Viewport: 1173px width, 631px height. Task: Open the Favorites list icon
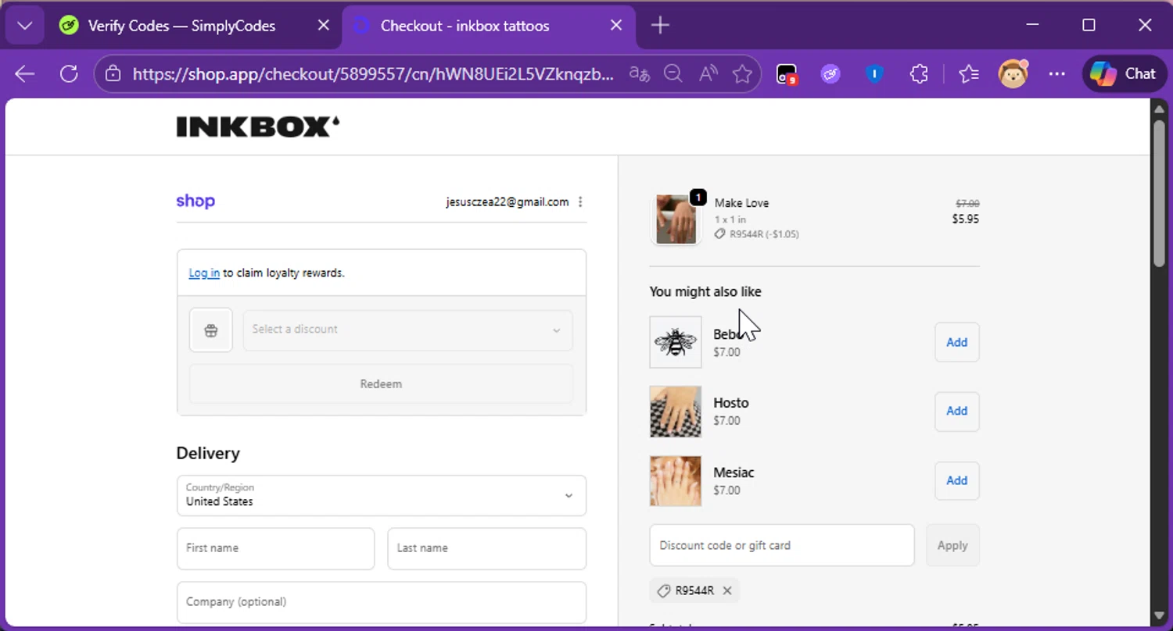coord(969,74)
